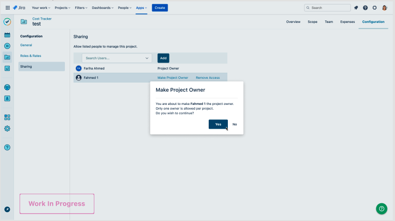Click the calendar icon in left sidebar
395x221 pixels.
click(x=7, y=35)
